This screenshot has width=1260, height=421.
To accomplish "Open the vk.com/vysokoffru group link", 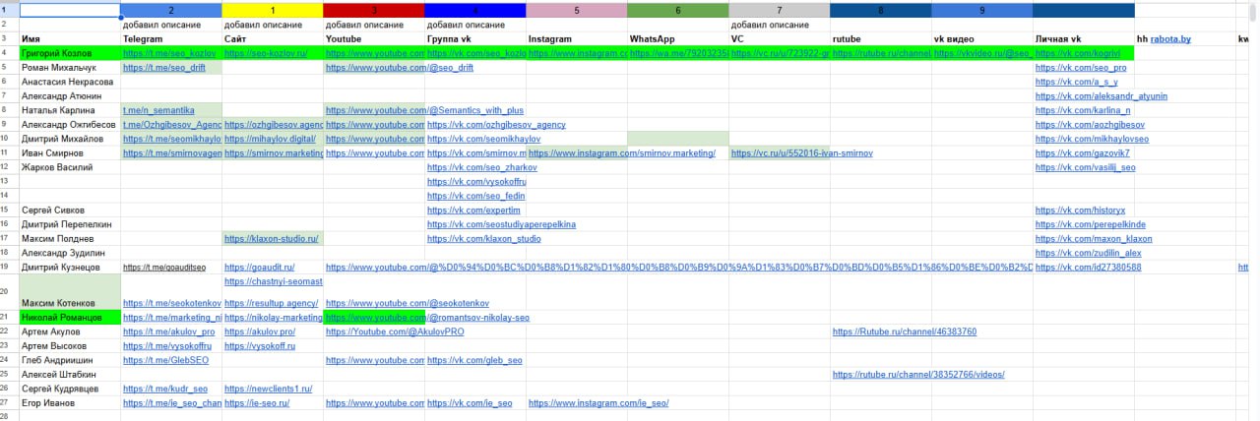I will (x=476, y=182).
